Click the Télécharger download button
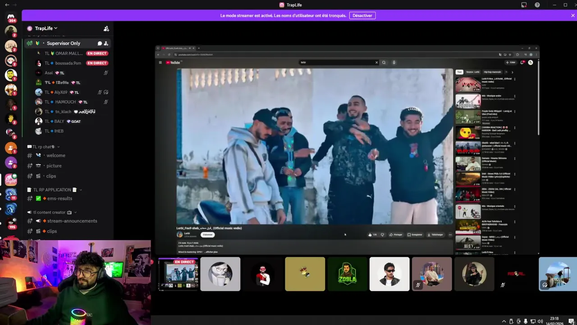Viewport: 577px width, 325px height. [435, 235]
